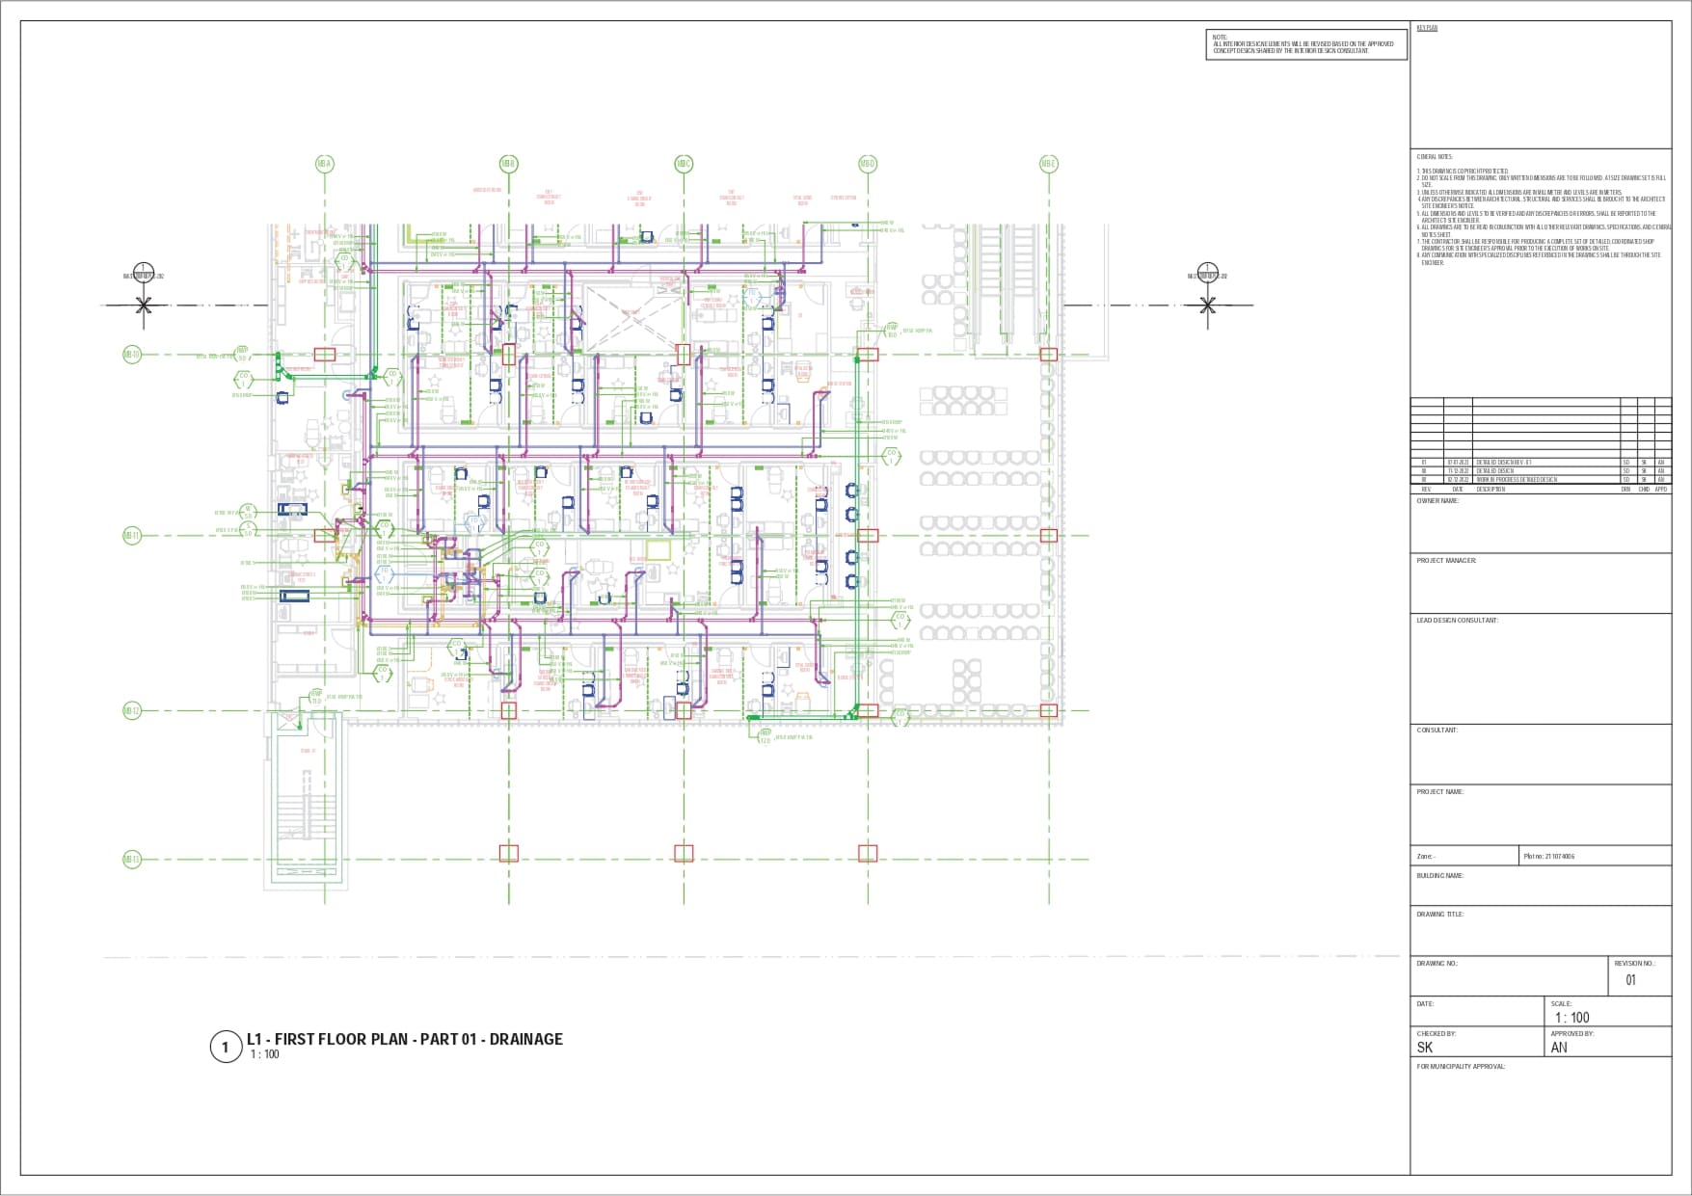The height and width of the screenshot is (1196, 1692).
Task: Click the right section marker head
Action: (x=1207, y=272)
